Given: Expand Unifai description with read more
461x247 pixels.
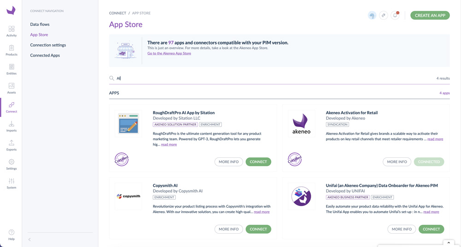Looking at the screenshot, I should pyautogui.click(x=431, y=212).
